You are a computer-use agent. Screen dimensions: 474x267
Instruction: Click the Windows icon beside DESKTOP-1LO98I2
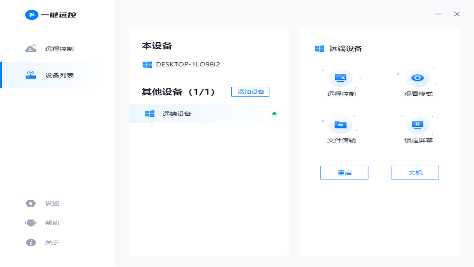tap(147, 65)
